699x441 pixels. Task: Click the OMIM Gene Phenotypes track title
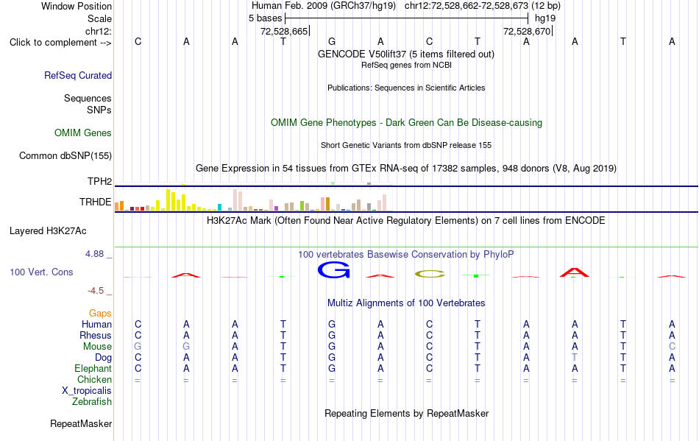(406, 123)
